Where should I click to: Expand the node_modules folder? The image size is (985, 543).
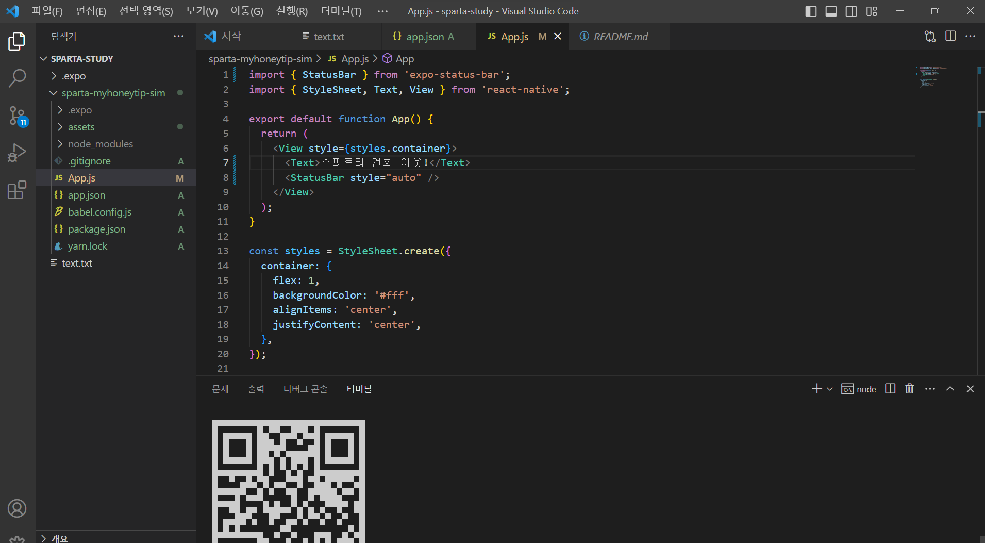click(x=60, y=144)
